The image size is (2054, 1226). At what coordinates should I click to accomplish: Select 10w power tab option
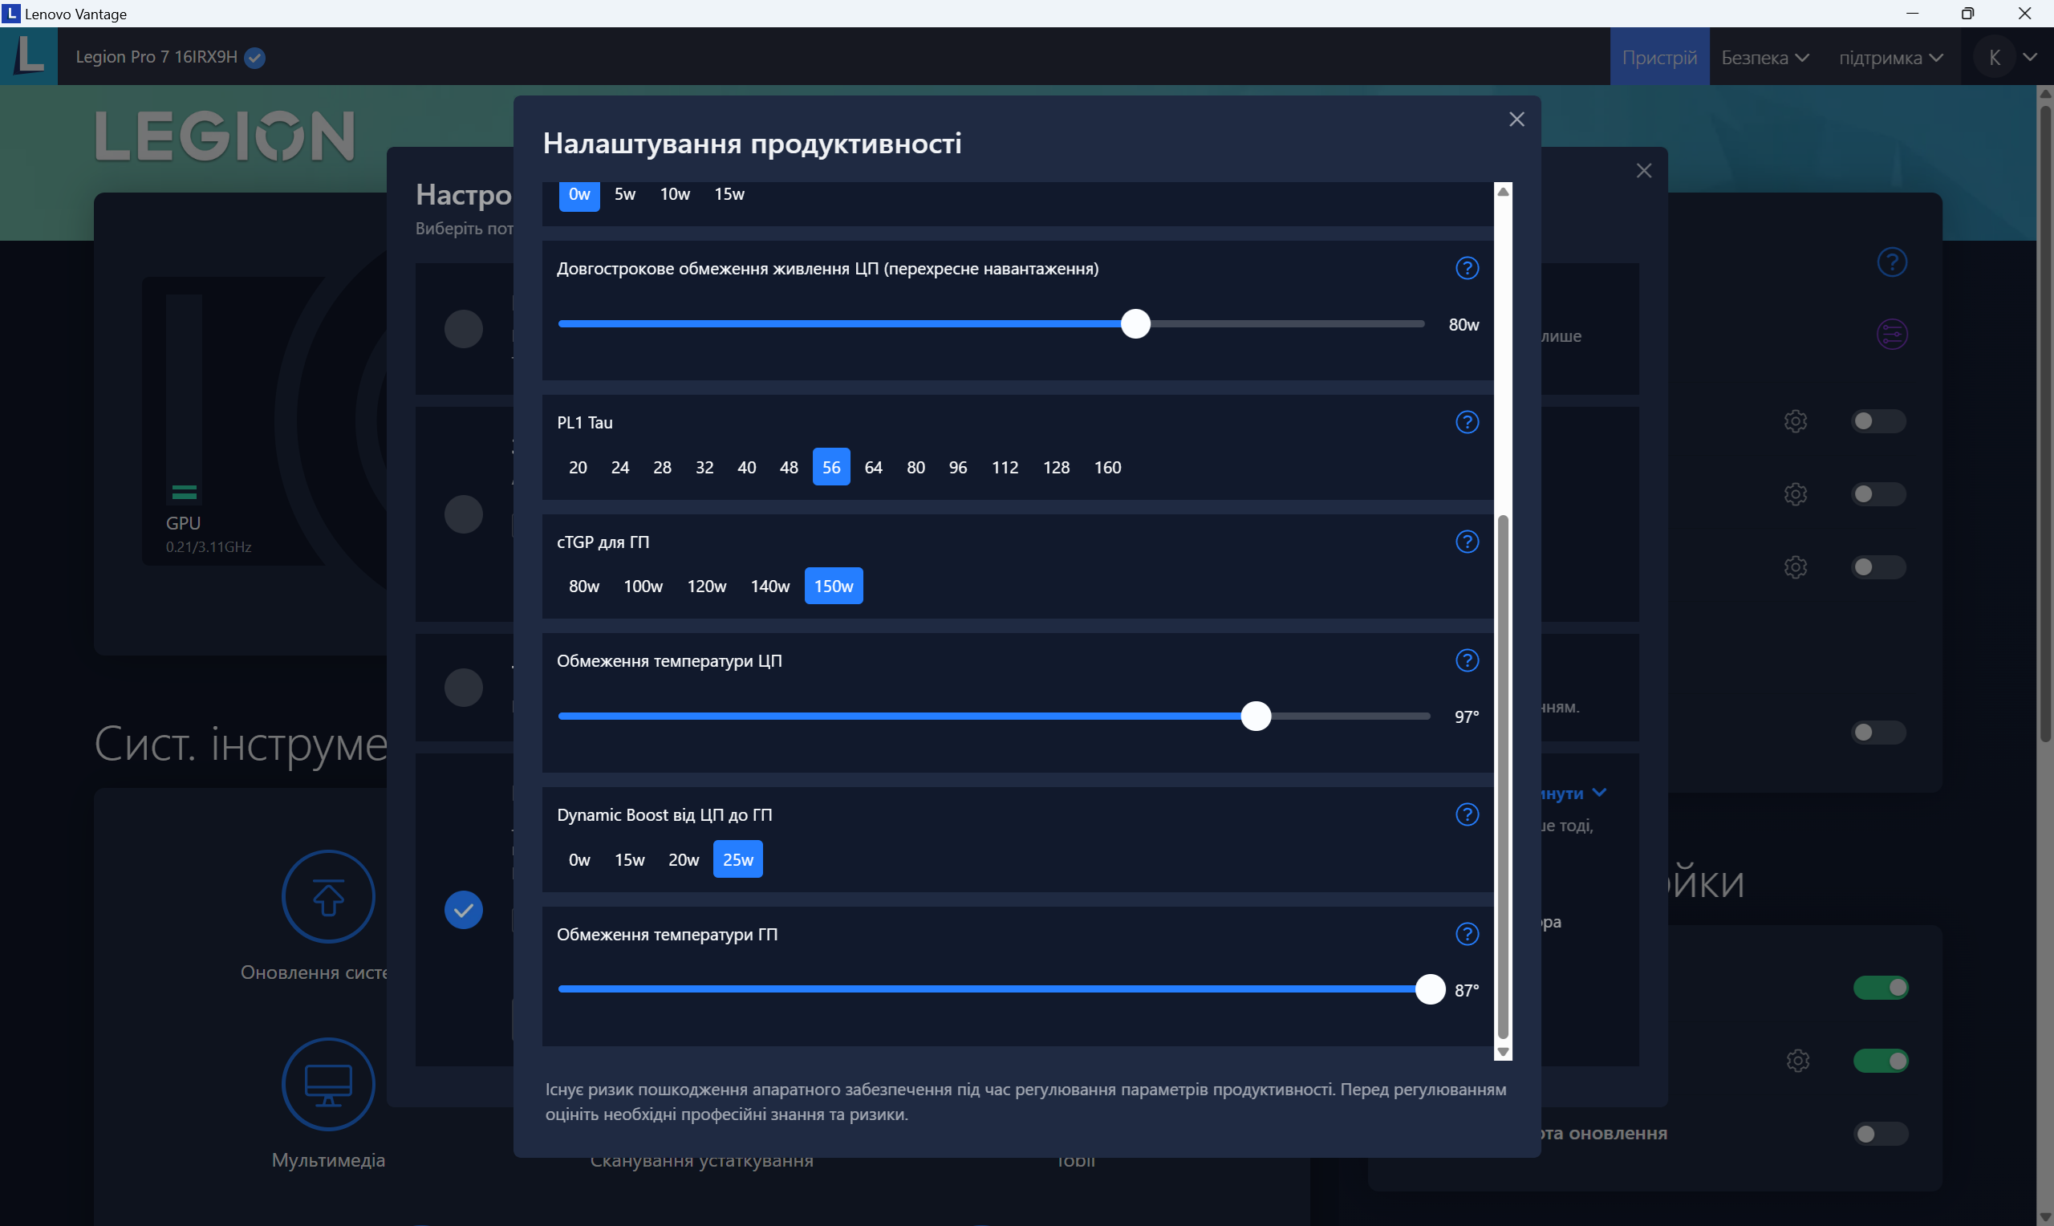coord(674,193)
